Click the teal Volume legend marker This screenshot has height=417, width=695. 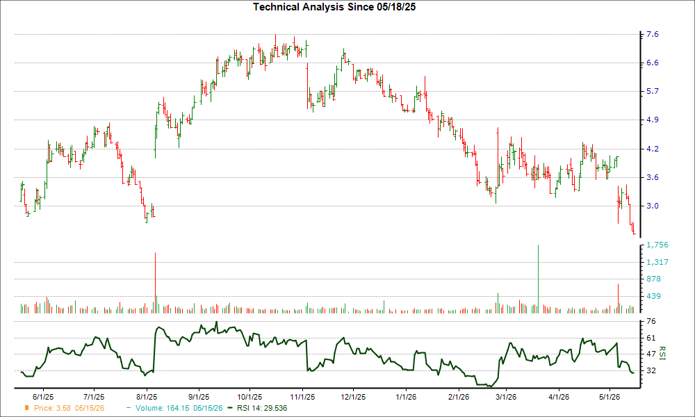tap(129, 408)
